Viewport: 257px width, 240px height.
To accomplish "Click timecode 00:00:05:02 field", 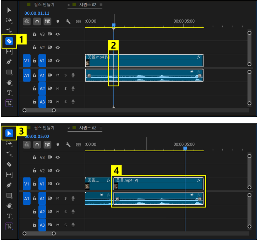I will (x=37, y=136).
